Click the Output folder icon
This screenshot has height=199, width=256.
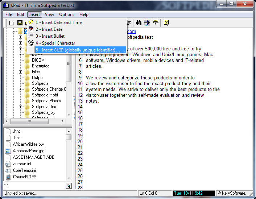click(x=27, y=78)
